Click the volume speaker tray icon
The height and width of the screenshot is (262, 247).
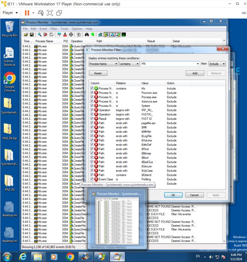(211, 257)
